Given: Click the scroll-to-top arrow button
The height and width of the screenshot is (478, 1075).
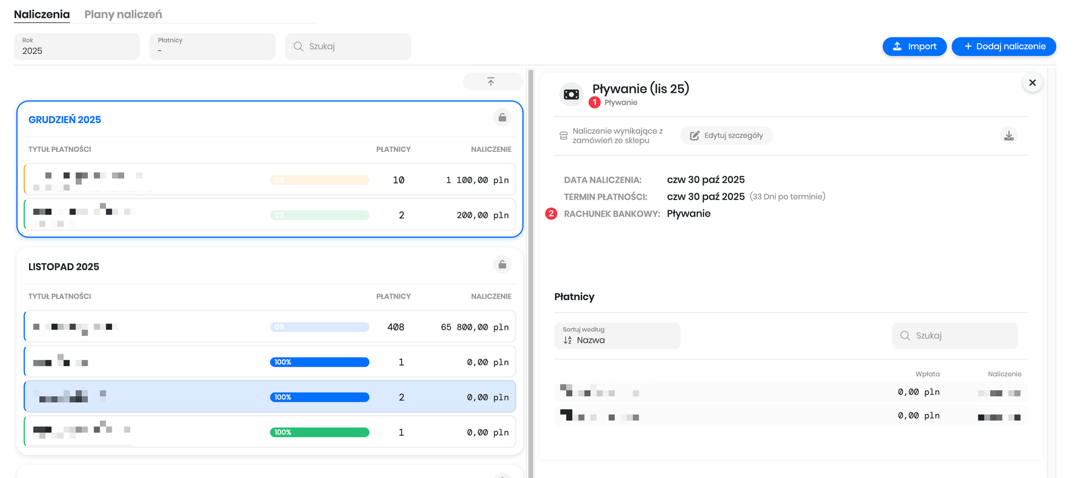Looking at the screenshot, I should coord(492,82).
